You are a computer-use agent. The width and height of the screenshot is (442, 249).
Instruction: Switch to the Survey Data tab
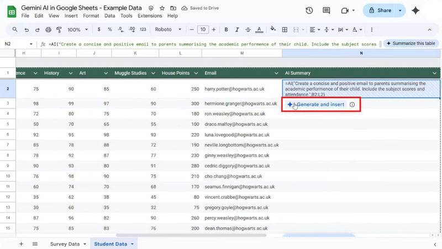[x=65, y=243]
